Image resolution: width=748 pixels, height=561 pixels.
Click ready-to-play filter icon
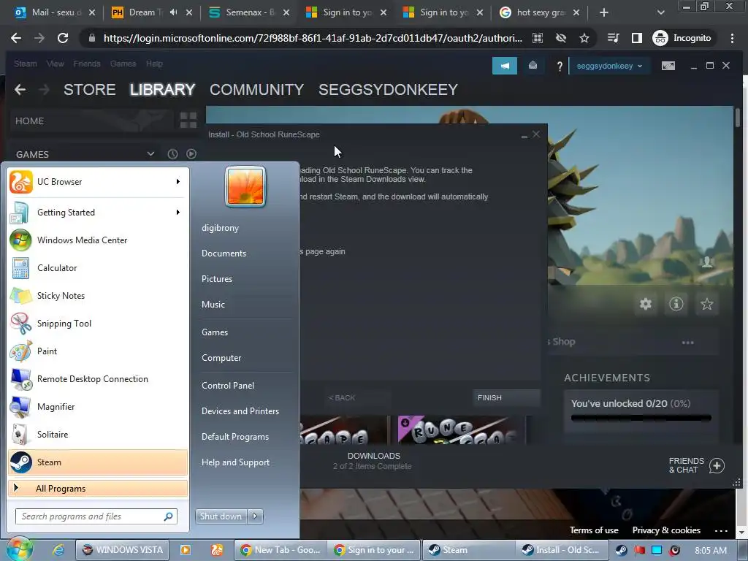[x=191, y=153]
